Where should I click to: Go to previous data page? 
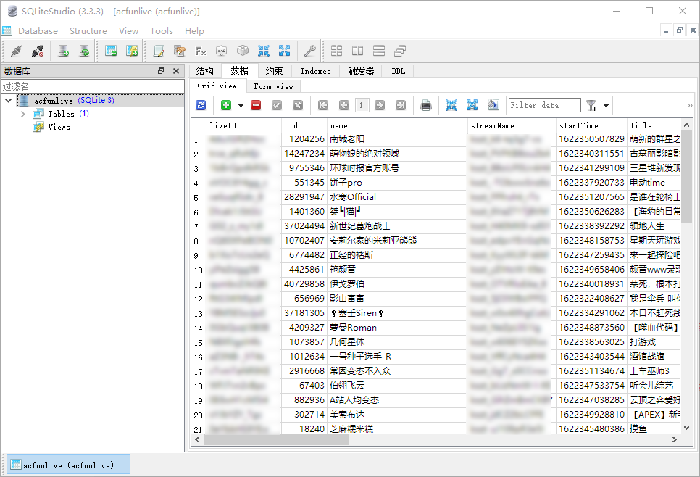pos(344,105)
